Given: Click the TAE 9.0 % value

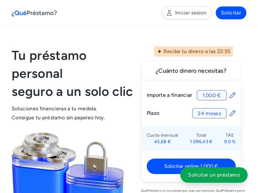Looking at the screenshot, I should coord(230,142).
